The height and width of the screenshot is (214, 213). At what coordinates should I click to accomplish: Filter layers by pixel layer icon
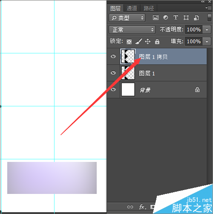[155, 18]
